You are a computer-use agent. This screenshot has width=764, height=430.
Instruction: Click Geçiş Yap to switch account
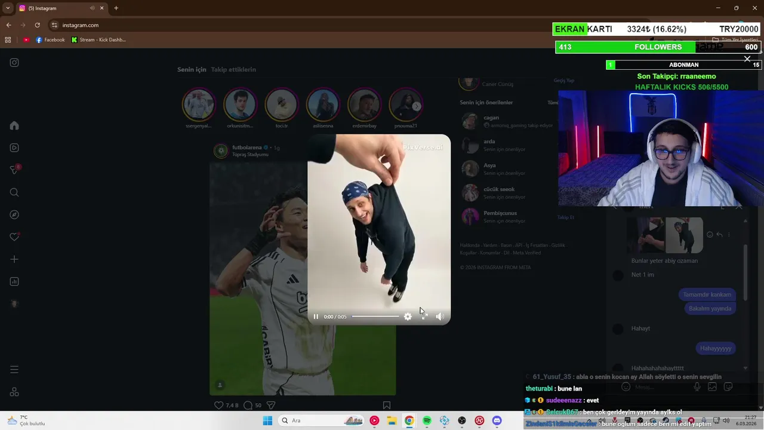[563, 81]
